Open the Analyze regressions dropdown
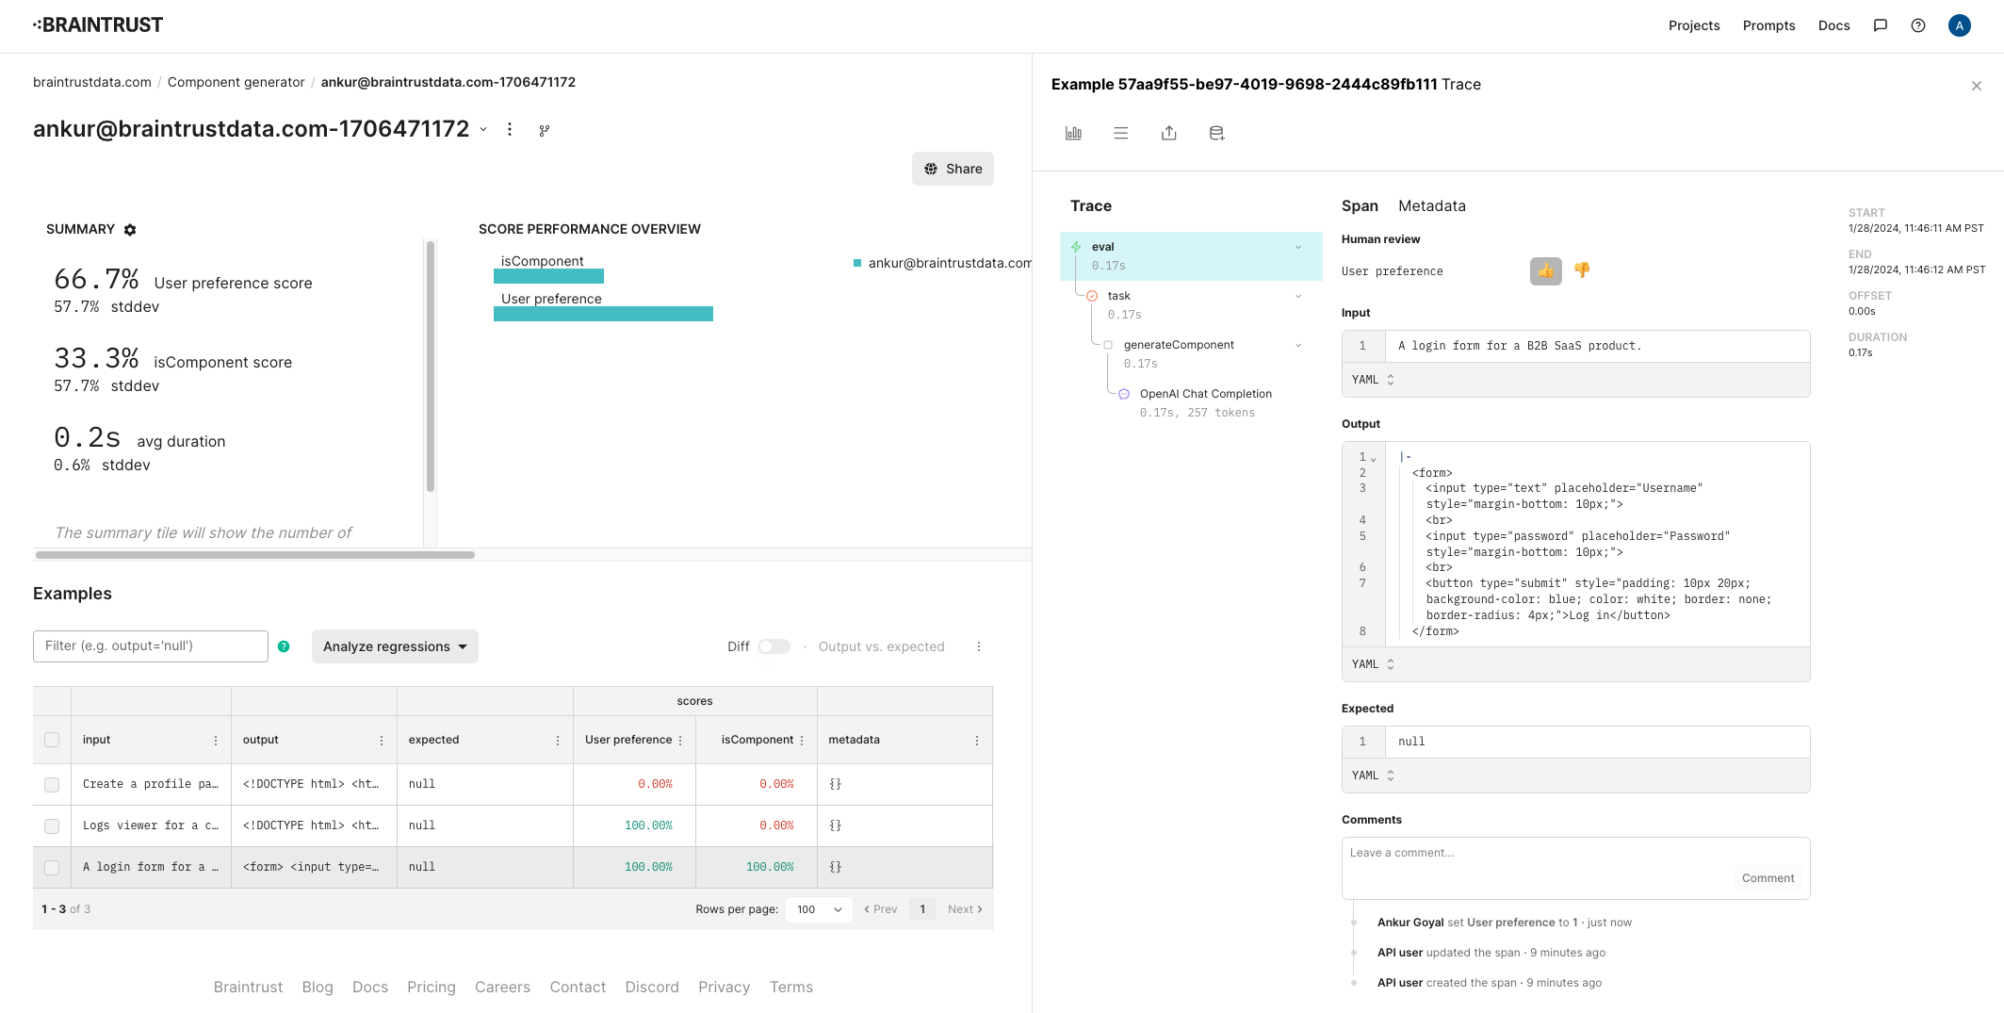This screenshot has height=1013, width=2004. pos(395,646)
